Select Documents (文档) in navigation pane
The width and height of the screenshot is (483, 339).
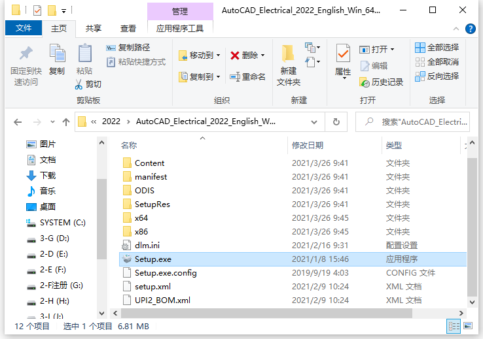(x=41, y=160)
